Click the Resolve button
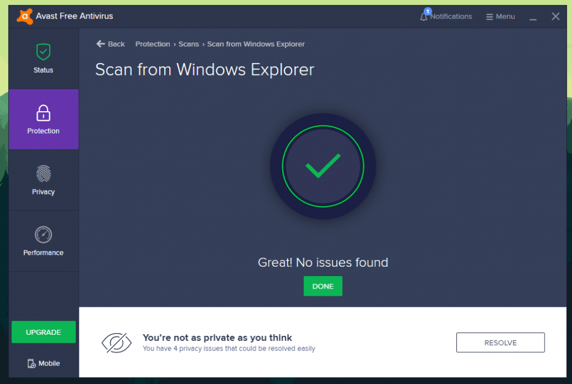572x384 pixels. pyautogui.click(x=500, y=343)
